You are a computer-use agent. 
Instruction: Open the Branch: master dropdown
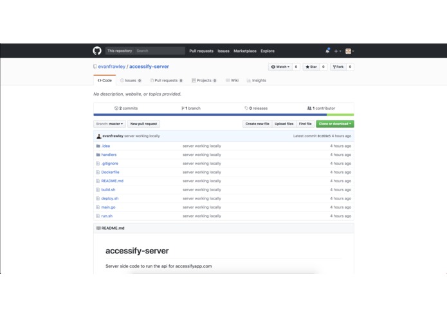[x=109, y=124]
